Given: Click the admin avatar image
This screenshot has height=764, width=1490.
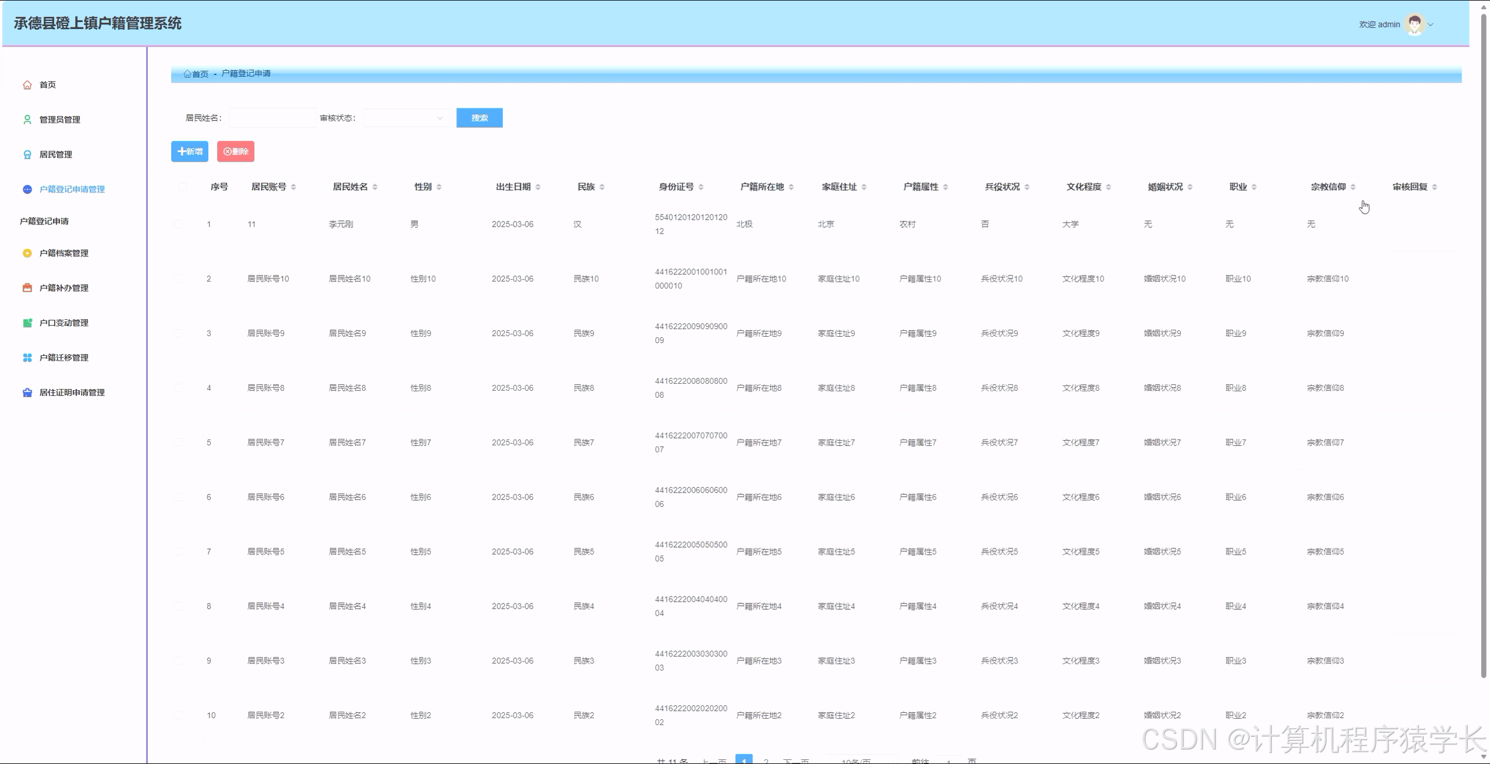Looking at the screenshot, I should tap(1414, 24).
